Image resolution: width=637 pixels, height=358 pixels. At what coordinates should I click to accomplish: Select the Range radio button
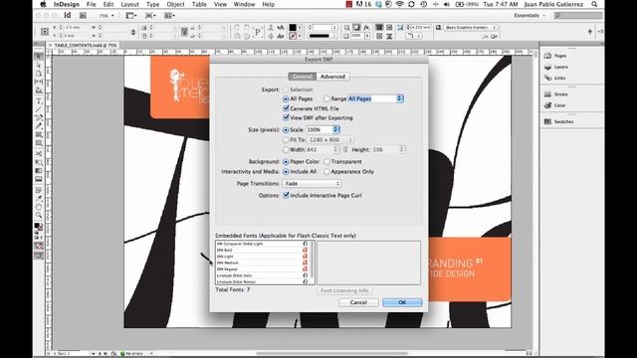[x=326, y=98]
